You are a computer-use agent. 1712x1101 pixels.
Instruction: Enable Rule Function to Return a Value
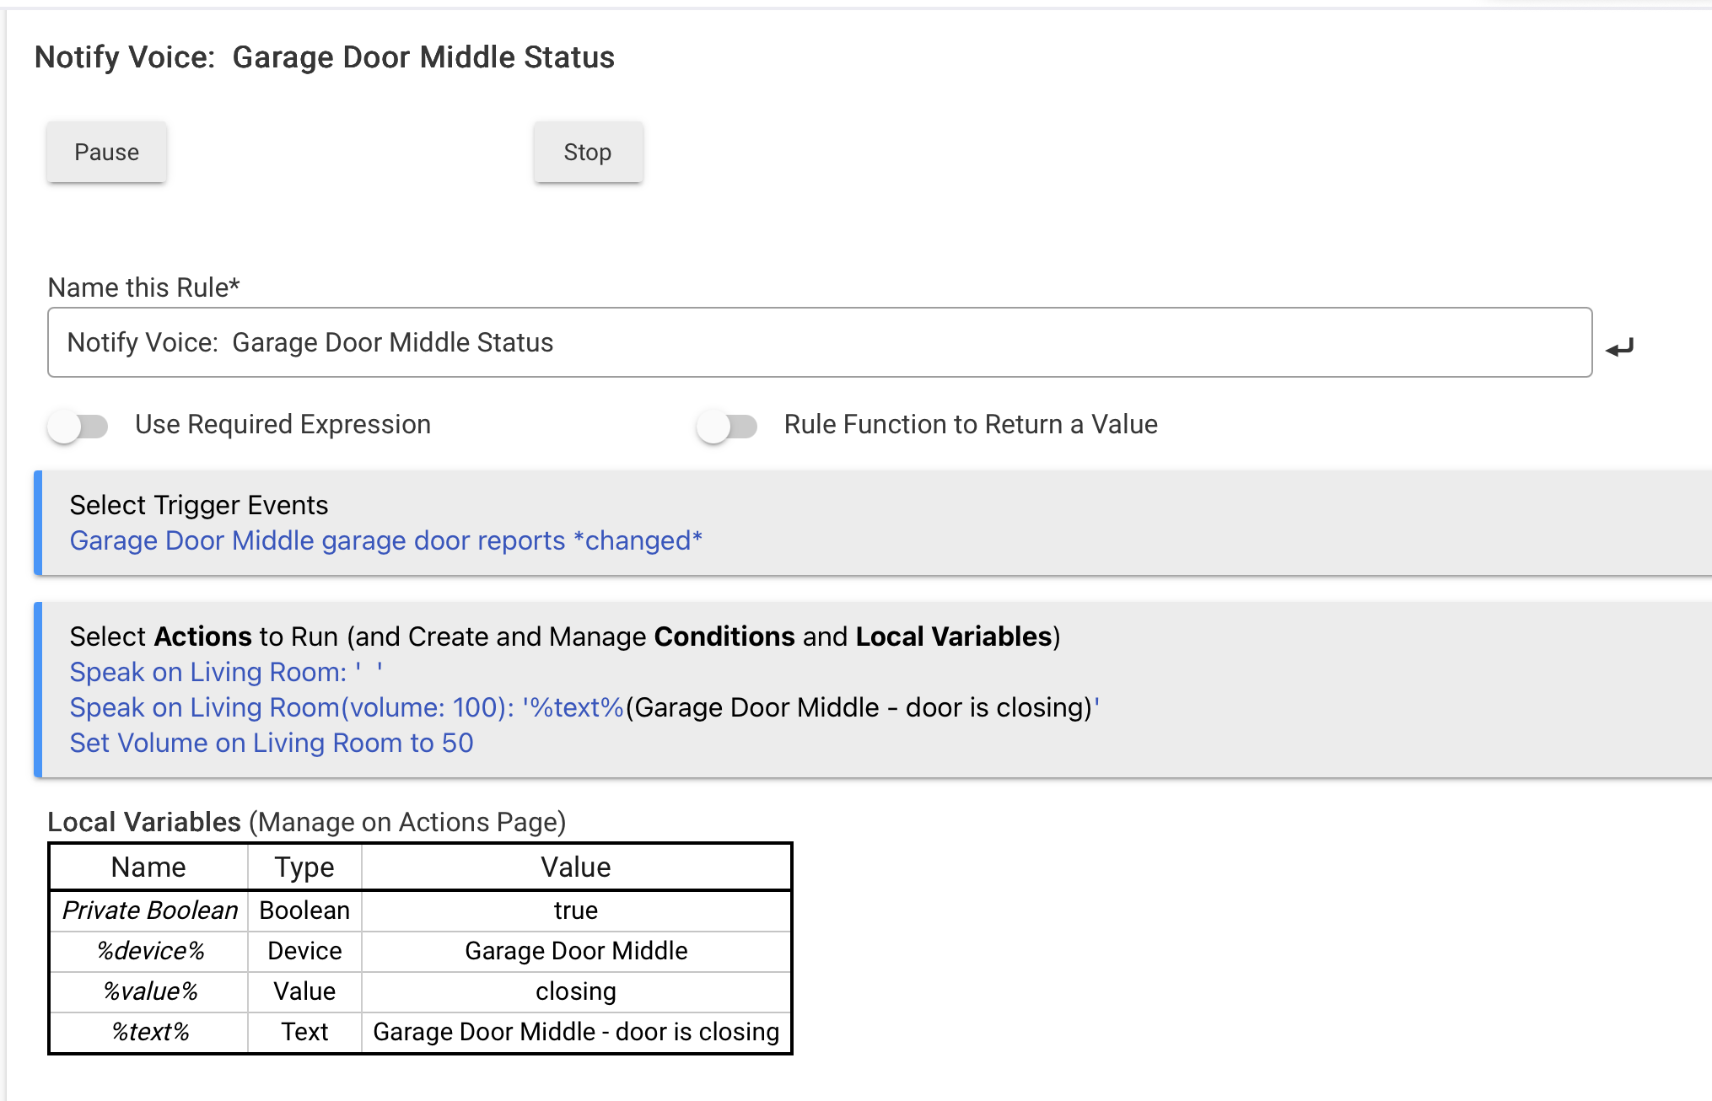point(727,425)
